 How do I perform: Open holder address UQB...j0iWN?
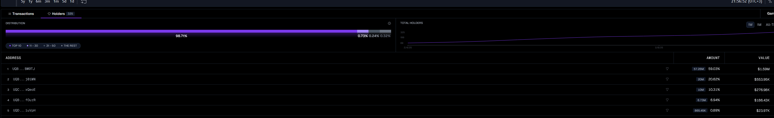(24, 79)
